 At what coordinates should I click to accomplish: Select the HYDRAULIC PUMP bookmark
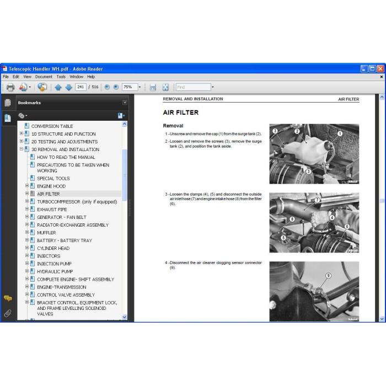55,271
